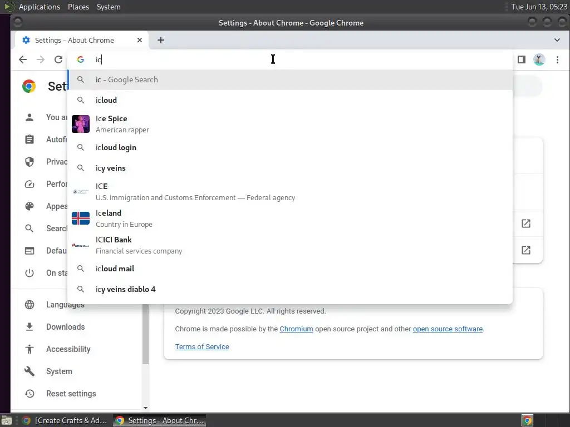Open Search engine magnifier icon in sidebar
The image size is (570, 427).
point(30,229)
